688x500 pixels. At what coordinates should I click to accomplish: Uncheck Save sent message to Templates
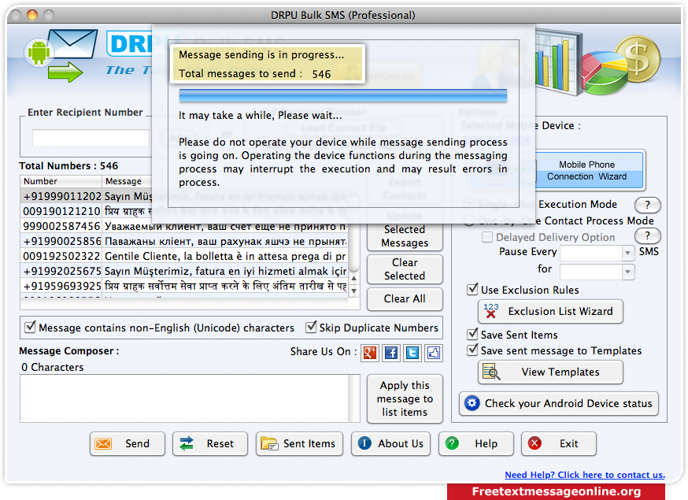(x=472, y=350)
